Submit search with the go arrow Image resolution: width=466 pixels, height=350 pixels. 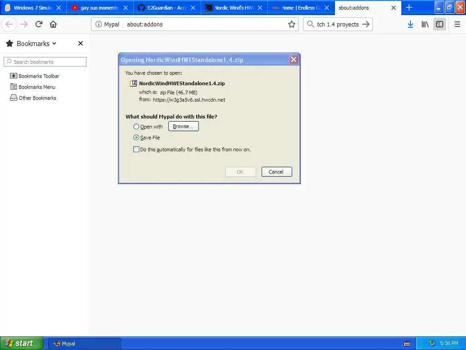[x=366, y=25]
